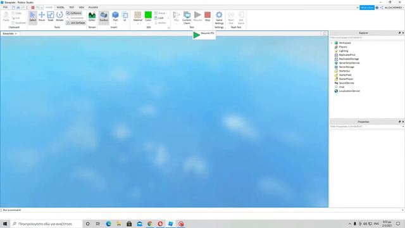
Task: Click the Lock tool button
Action: click(x=159, y=18)
